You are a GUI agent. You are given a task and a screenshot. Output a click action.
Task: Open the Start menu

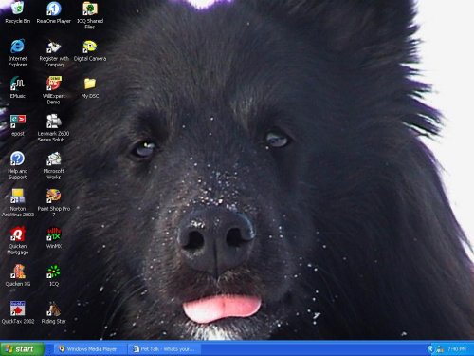point(22,348)
